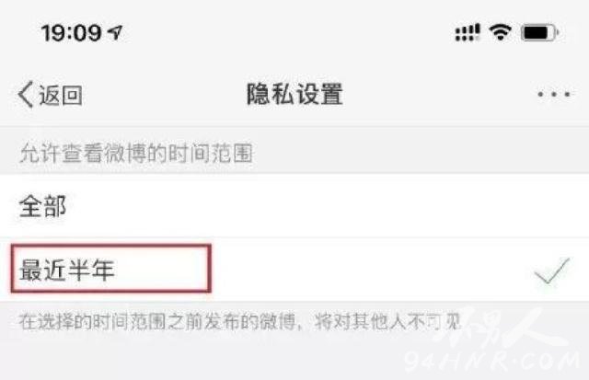Open the three-dot more options menu
This screenshot has width=589, height=380.
pyautogui.click(x=554, y=94)
